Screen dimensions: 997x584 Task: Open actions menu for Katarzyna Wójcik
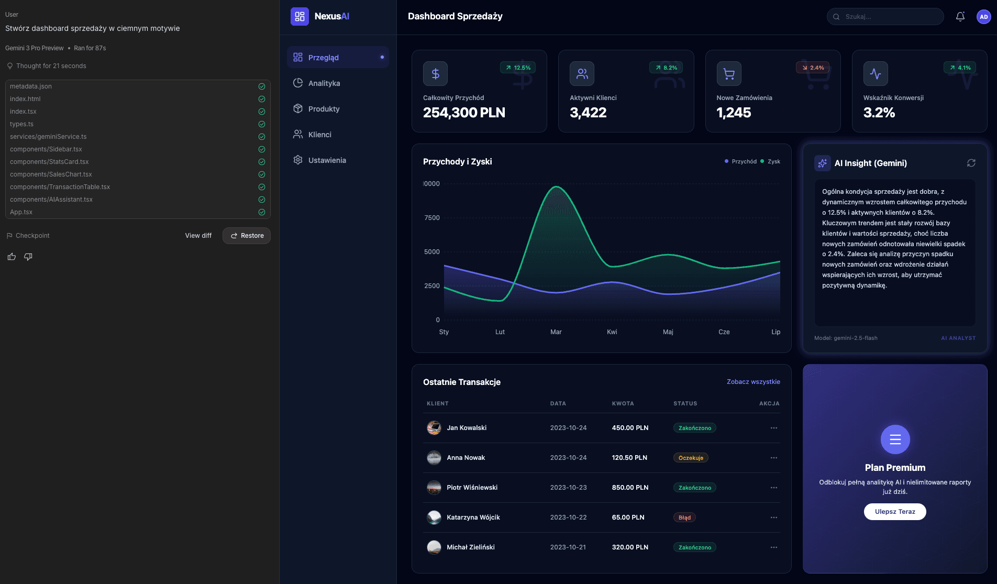click(x=773, y=517)
